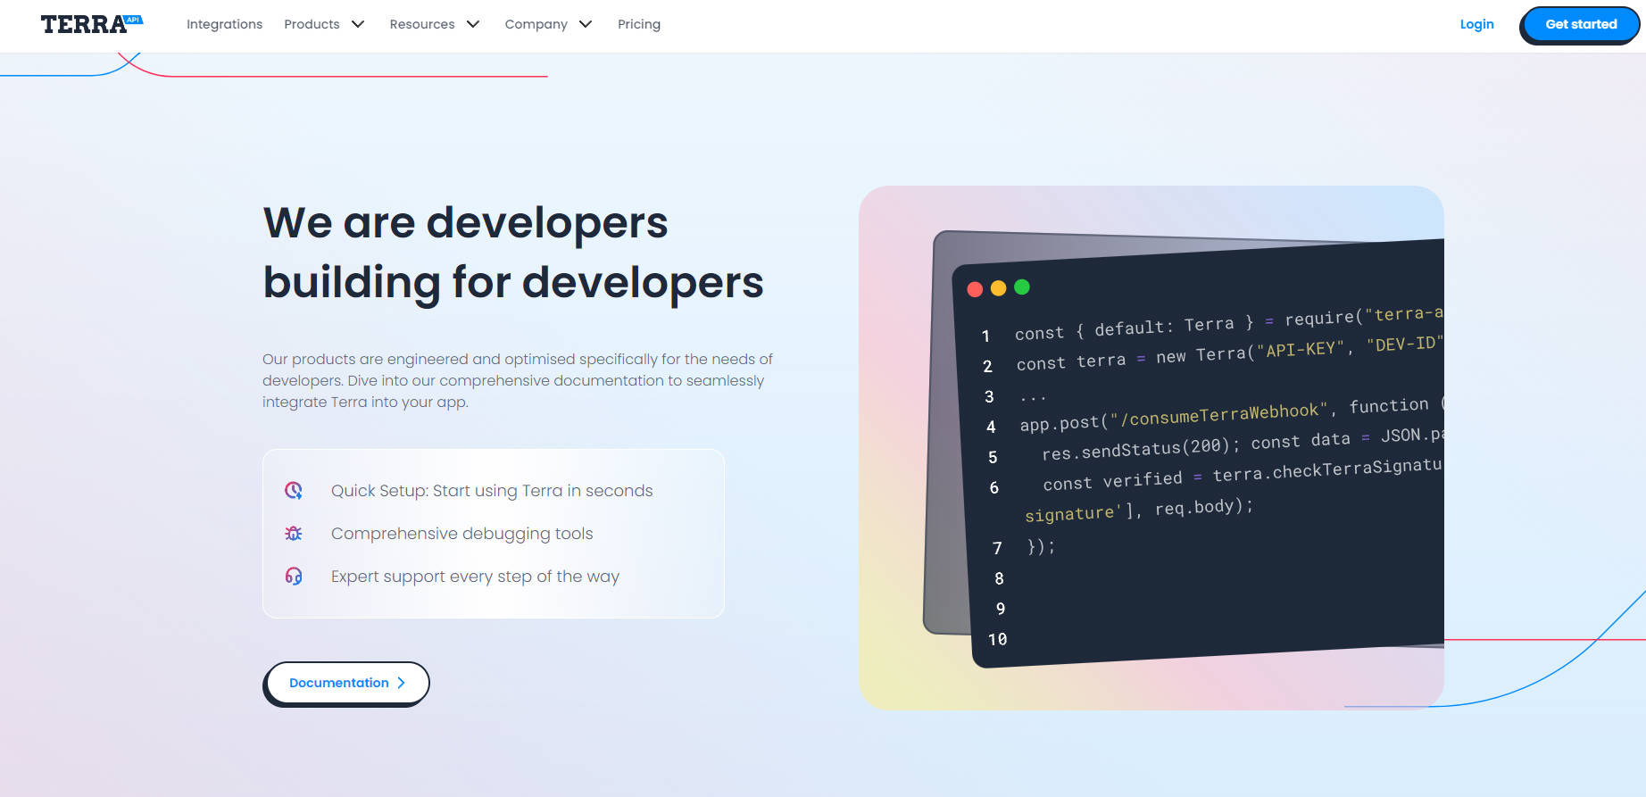
Task: Click the yellow dot in code window
Action: coord(998,287)
